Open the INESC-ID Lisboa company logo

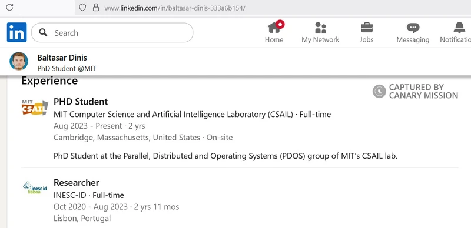click(x=35, y=187)
